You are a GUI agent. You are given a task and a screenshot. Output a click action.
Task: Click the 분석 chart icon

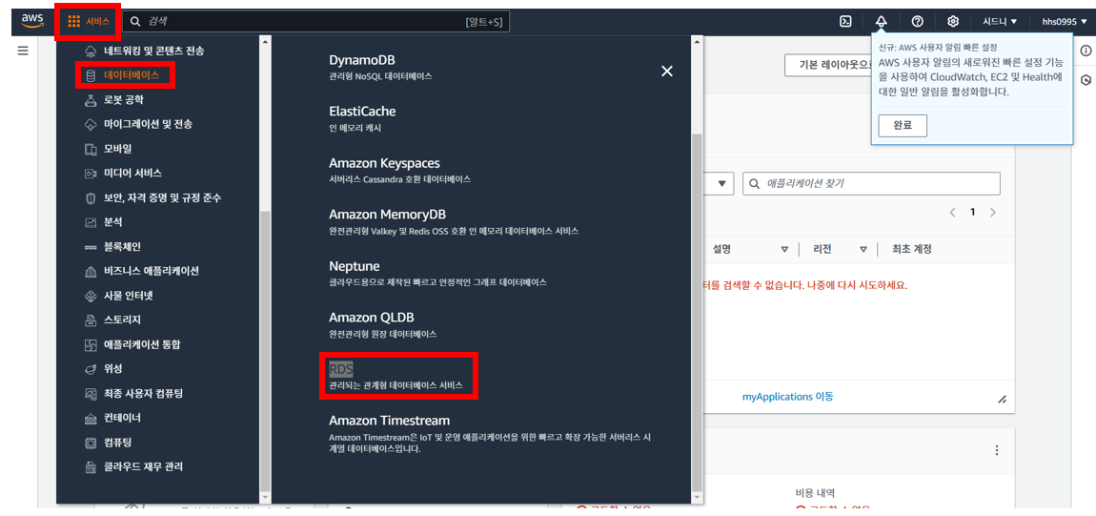[x=91, y=222]
